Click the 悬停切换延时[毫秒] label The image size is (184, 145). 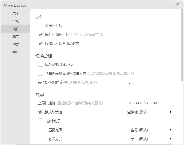click(53, 82)
